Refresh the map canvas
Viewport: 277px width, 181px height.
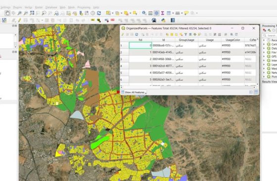[x=99, y=13]
